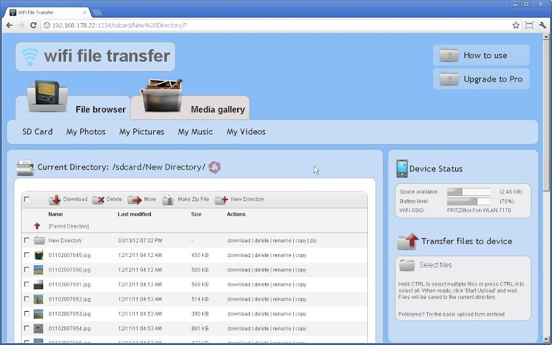Click the browser back arrow

9,25
